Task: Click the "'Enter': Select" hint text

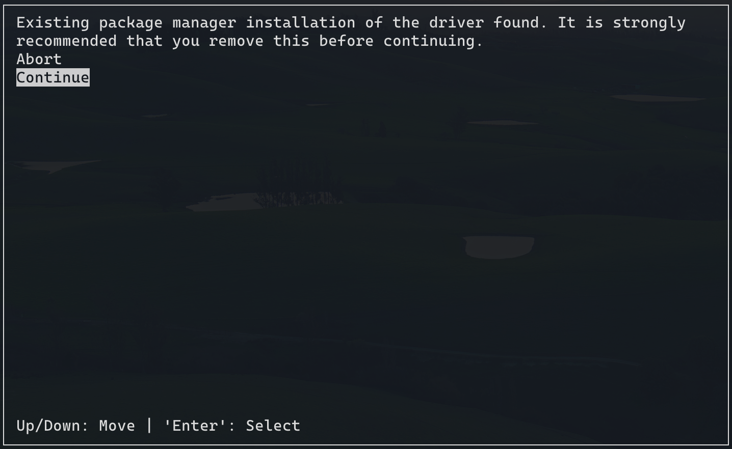Action: [x=232, y=426]
